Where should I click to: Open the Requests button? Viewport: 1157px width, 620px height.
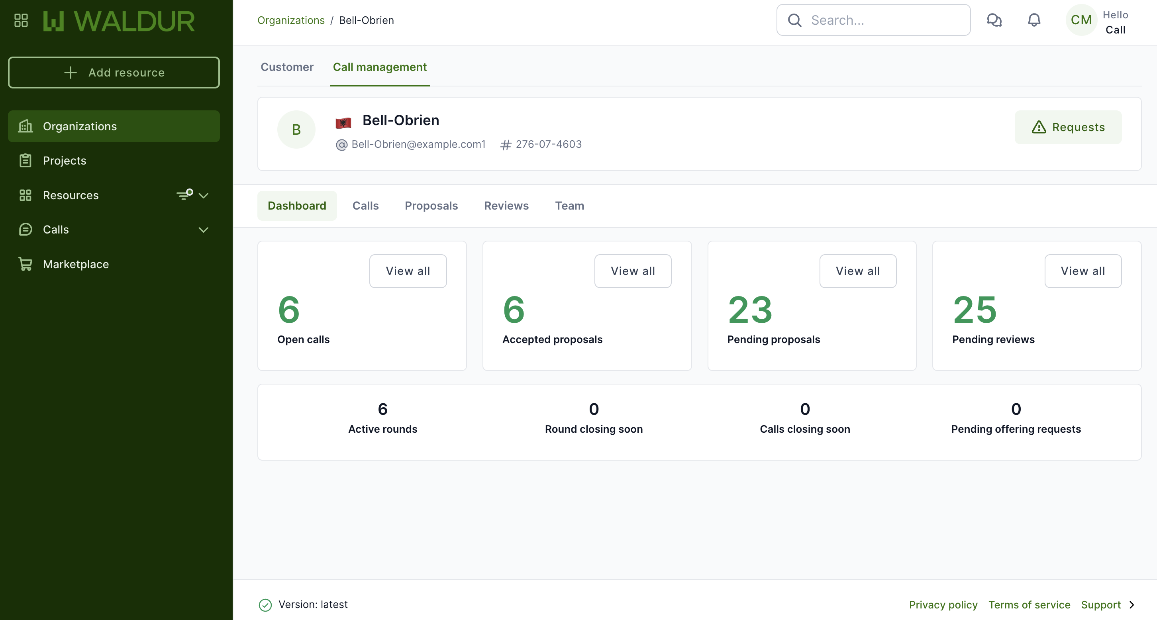pyautogui.click(x=1068, y=127)
